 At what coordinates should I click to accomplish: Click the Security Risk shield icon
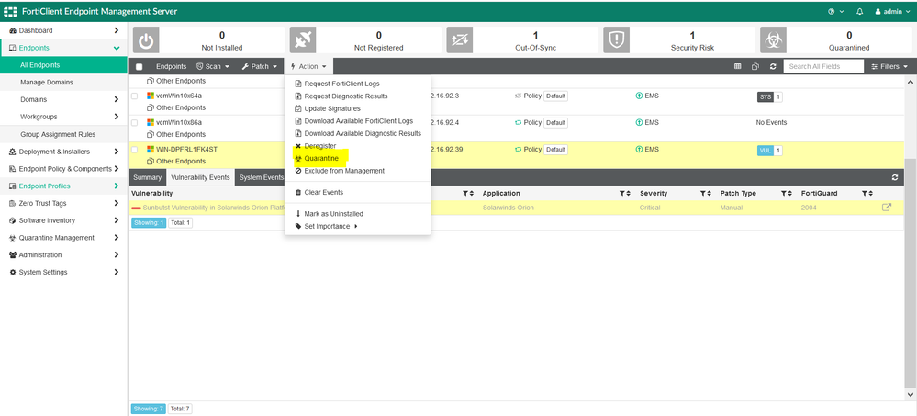616,39
